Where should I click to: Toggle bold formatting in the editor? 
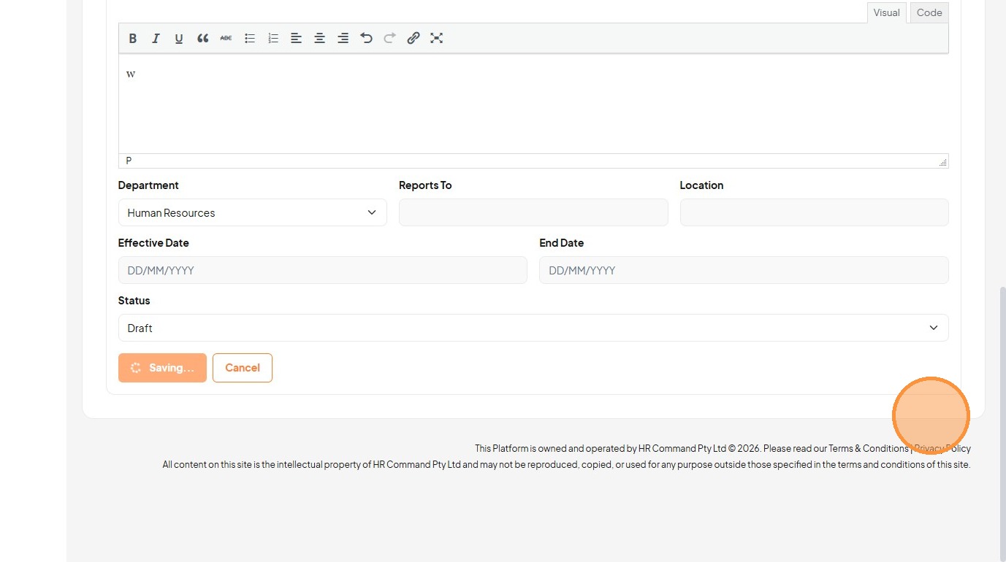coord(133,39)
